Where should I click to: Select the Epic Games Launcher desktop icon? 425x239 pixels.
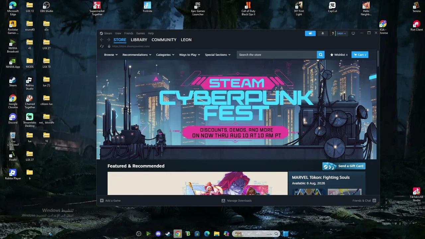tap(198, 9)
